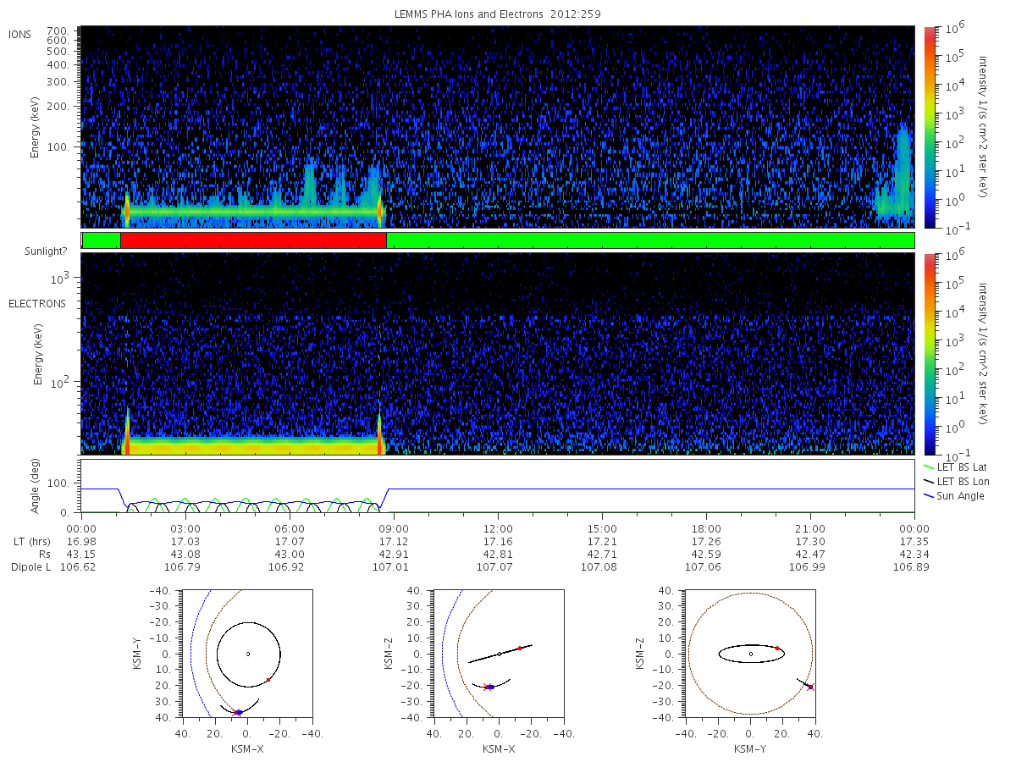Click the ions intensity color scale bar
1016x762 pixels.
click(x=930, y=126)
